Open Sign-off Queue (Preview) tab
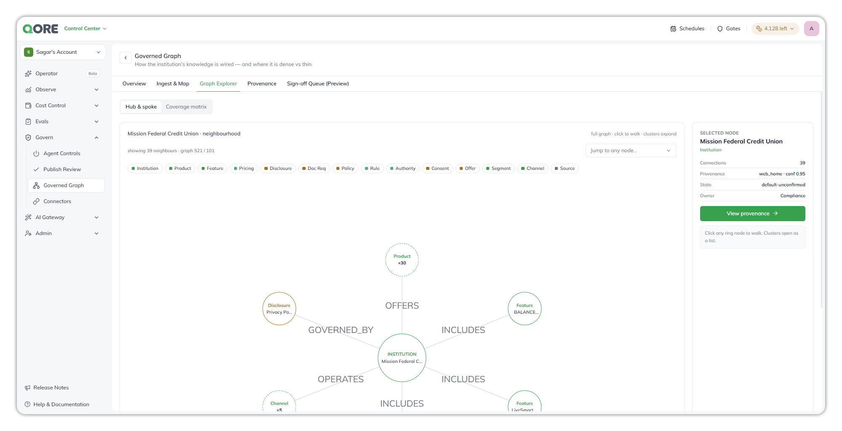Screen dimensions: 842x431 point(318,84)
